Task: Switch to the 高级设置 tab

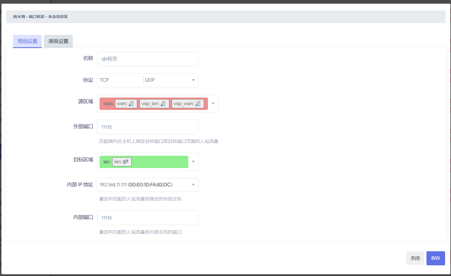Action: click(x=58, y=41)
